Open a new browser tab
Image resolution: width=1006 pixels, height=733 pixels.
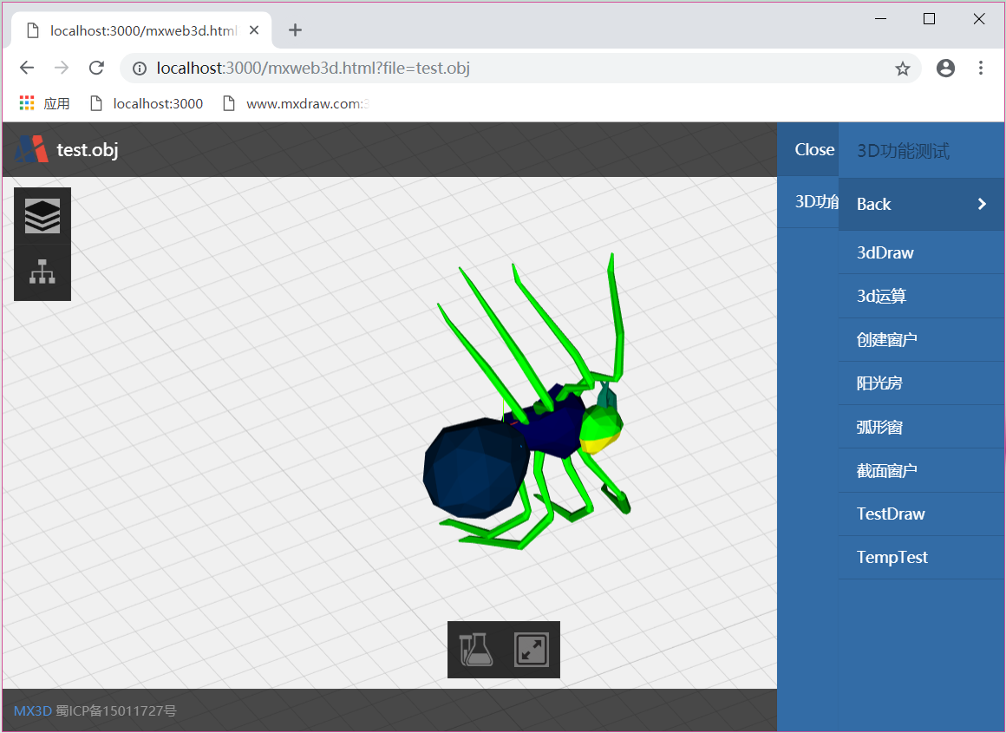pyautogui.click(x=295, y=30)
